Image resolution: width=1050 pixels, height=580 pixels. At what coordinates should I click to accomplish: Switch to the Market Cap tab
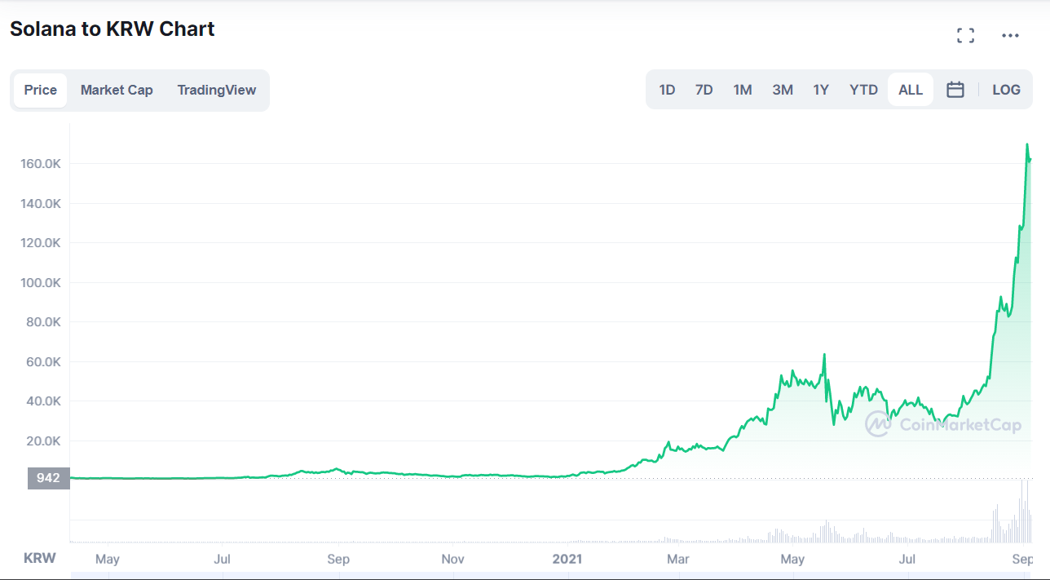click(x=117, y=90)
